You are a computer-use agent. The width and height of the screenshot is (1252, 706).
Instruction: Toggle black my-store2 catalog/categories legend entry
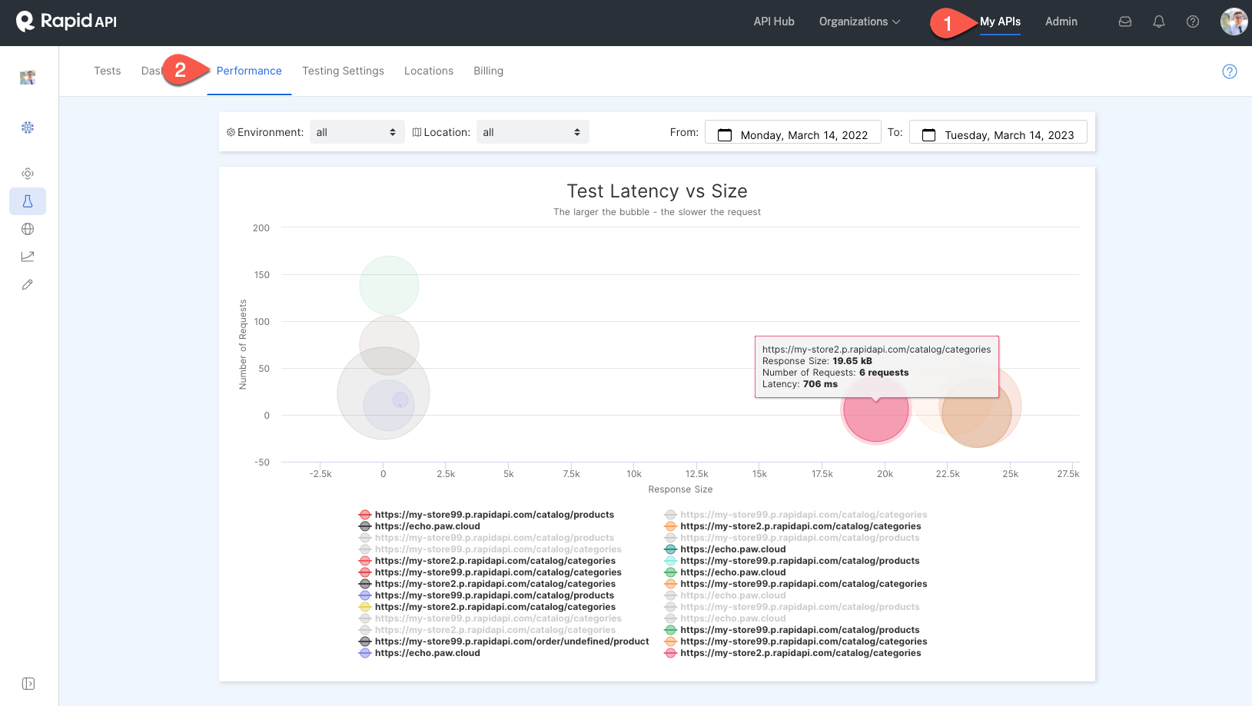487,584
